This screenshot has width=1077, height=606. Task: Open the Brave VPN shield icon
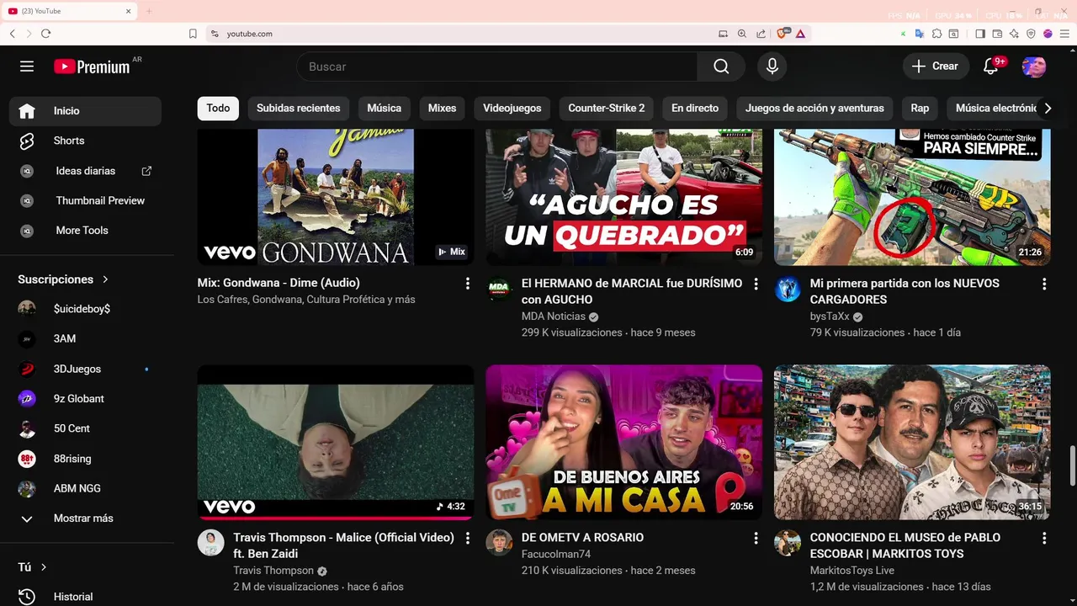point(1031,34)
